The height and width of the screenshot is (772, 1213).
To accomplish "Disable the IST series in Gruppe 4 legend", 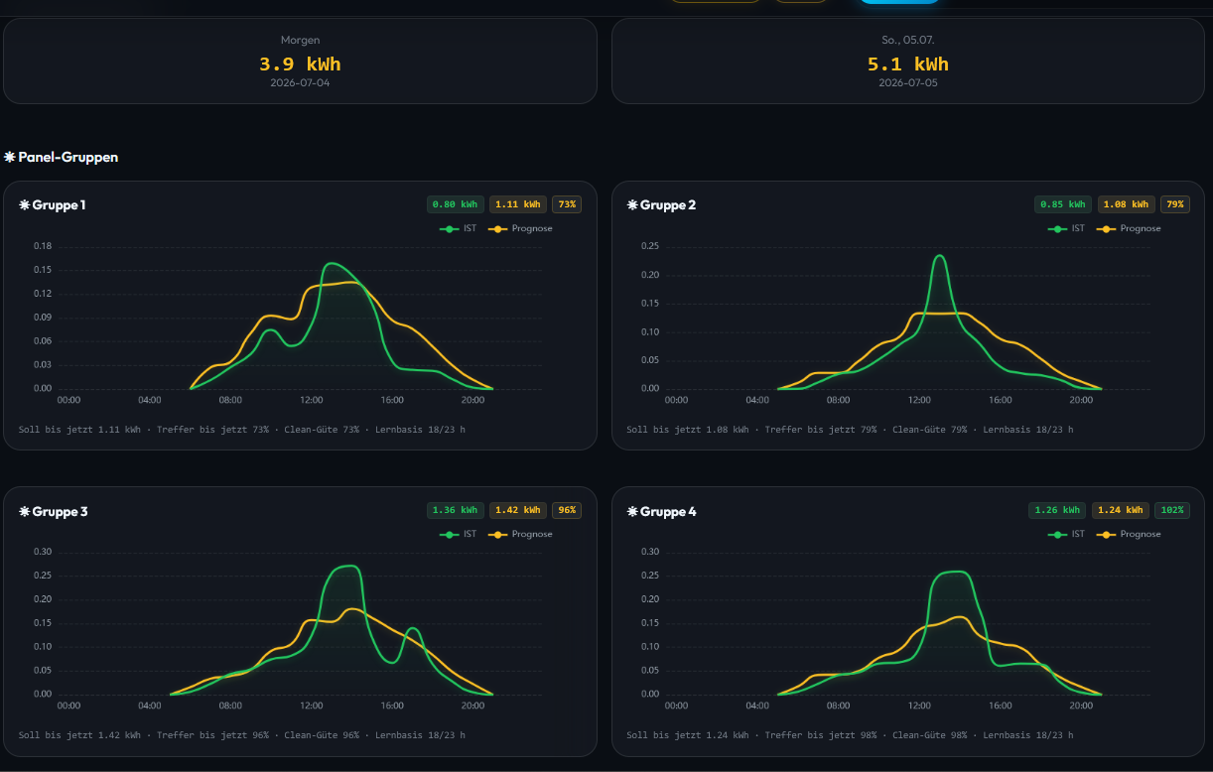I will pyautogui.click(x=1067, y=534).
